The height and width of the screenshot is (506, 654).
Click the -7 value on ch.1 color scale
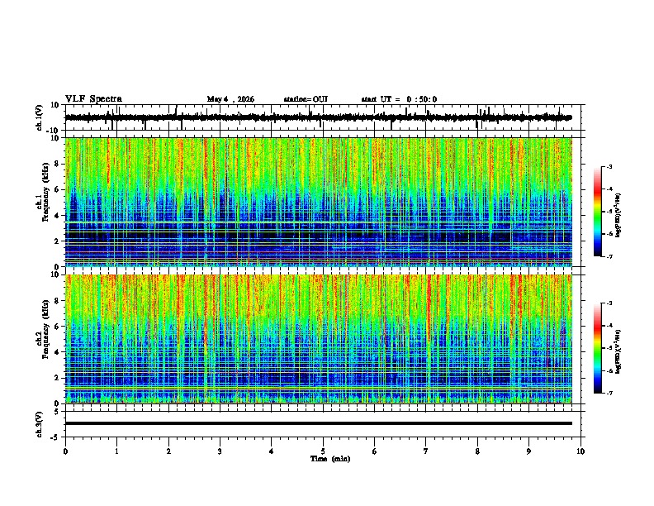(609, 256)
